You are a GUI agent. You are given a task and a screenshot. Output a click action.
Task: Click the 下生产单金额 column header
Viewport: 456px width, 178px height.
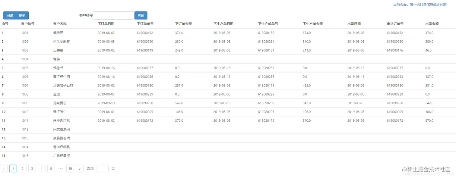[313, 24]
